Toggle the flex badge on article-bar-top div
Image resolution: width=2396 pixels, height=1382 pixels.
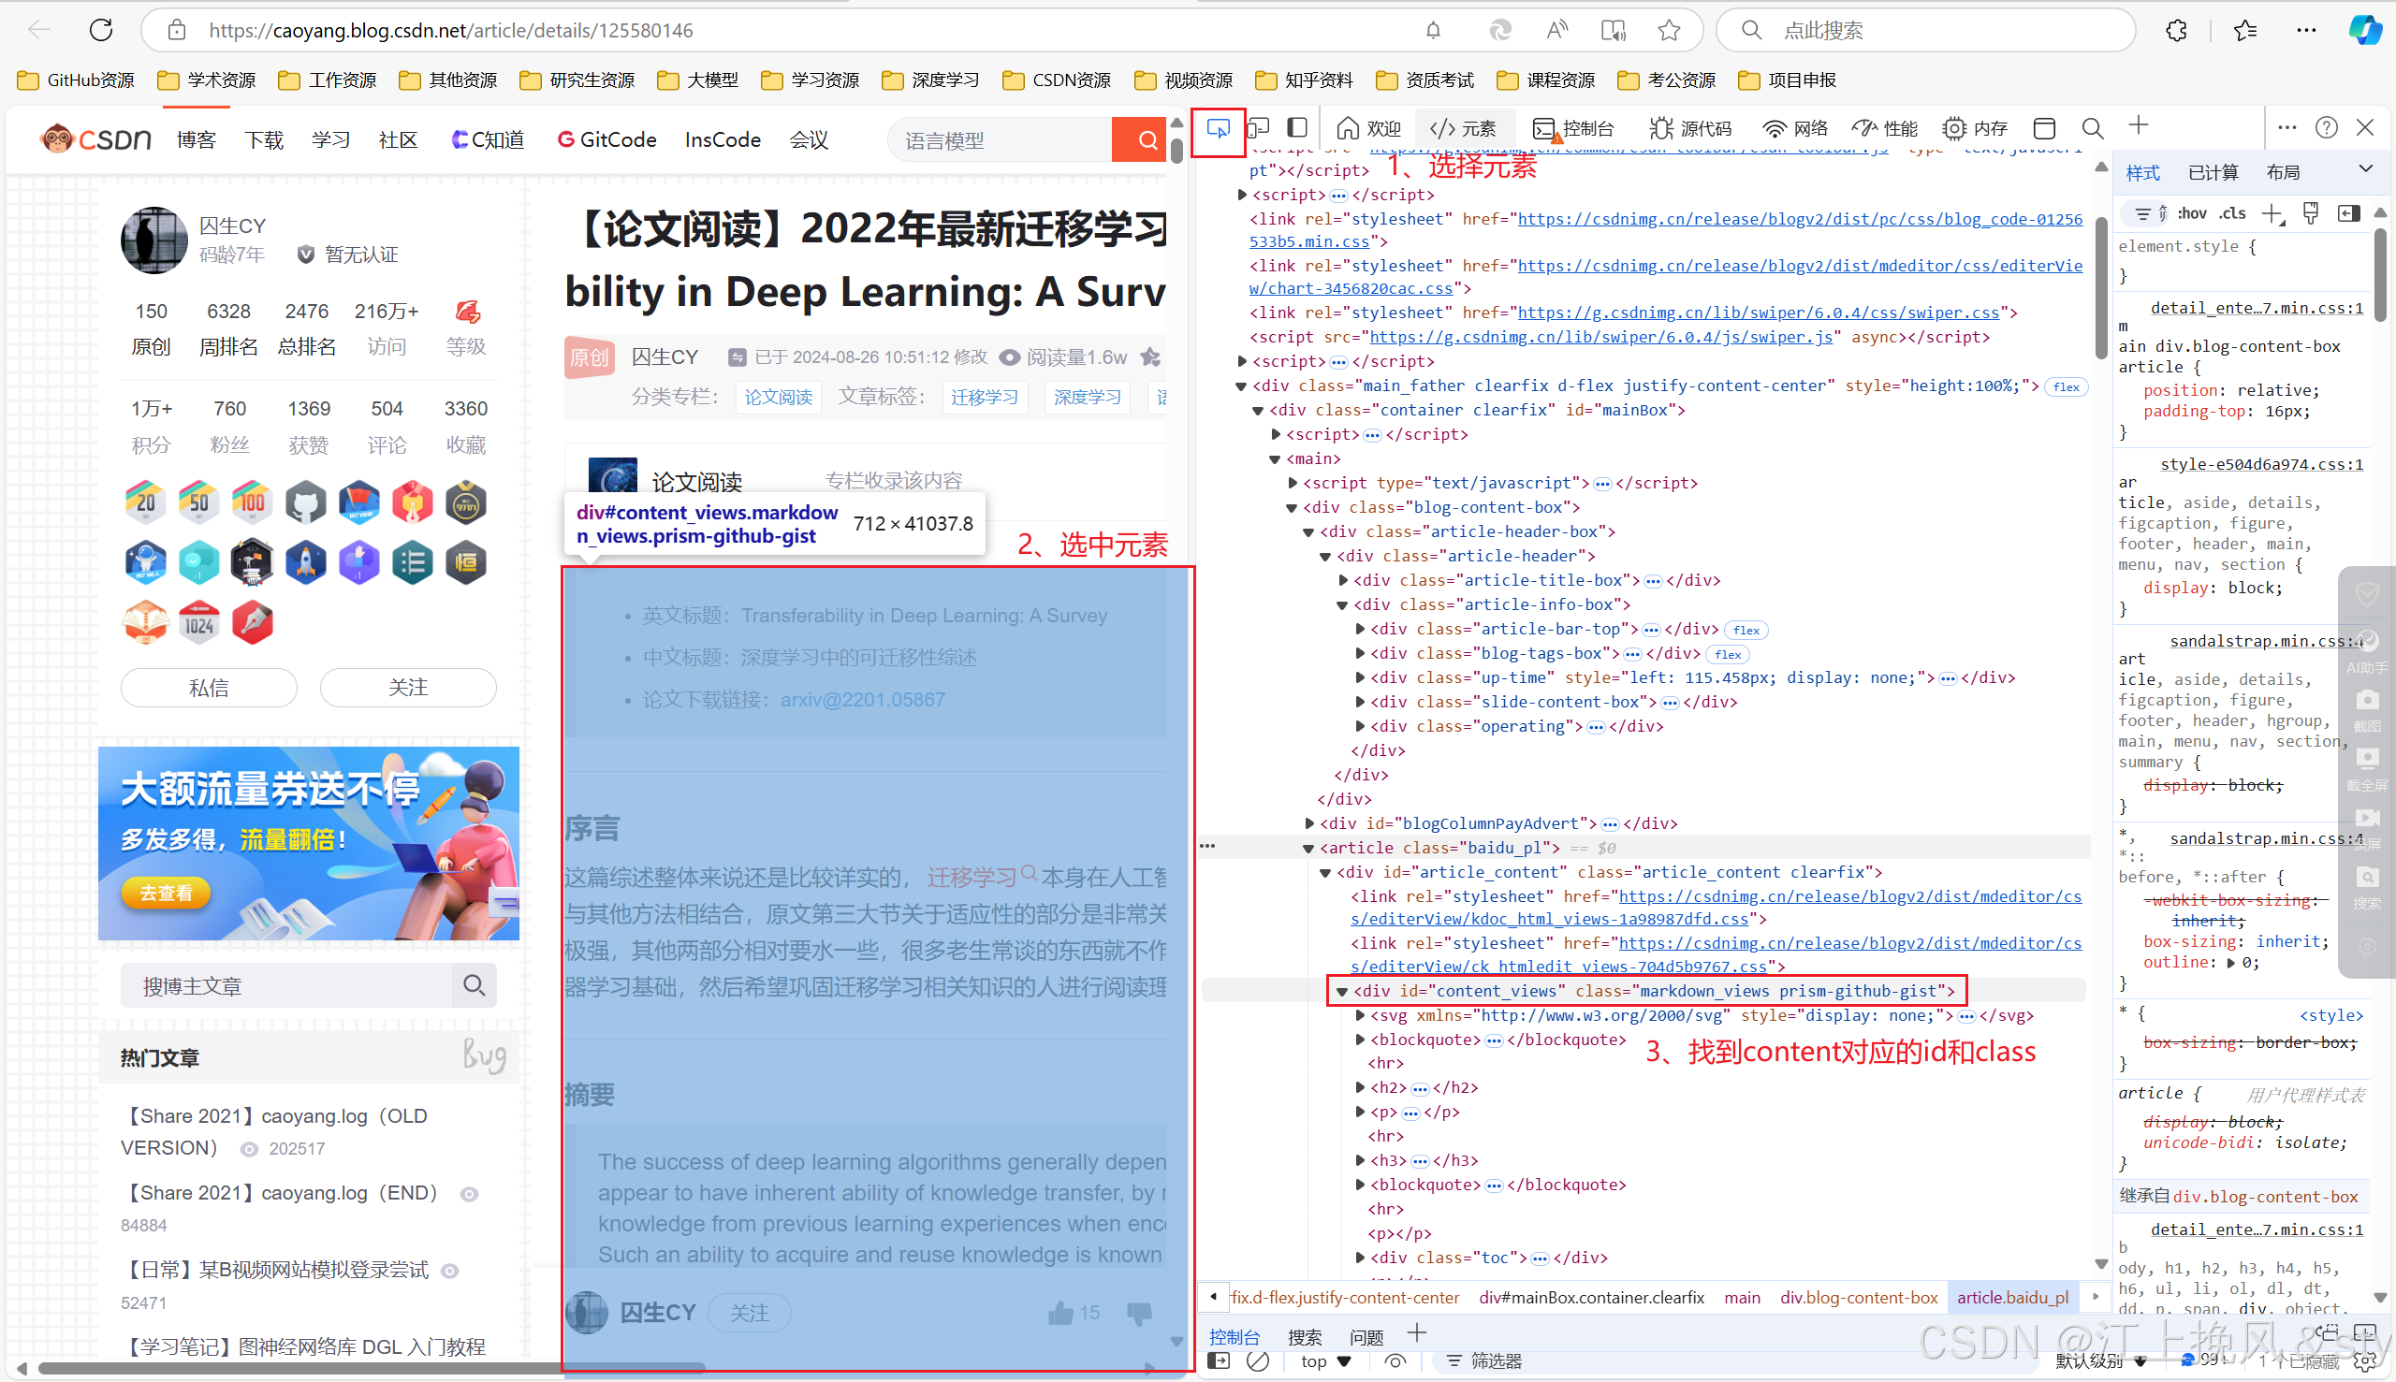(1746, 629)
